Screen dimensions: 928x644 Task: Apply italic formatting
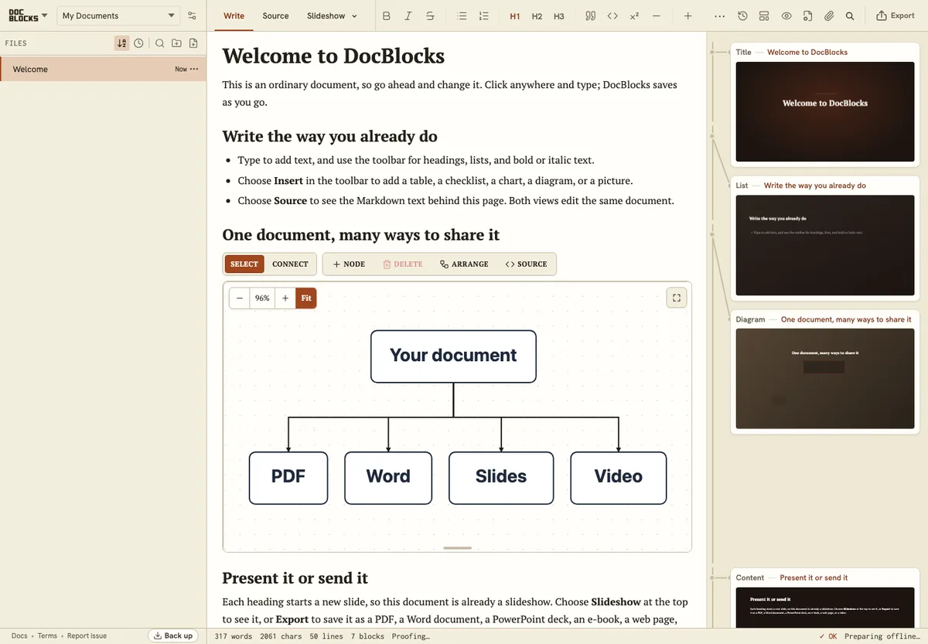408,15
